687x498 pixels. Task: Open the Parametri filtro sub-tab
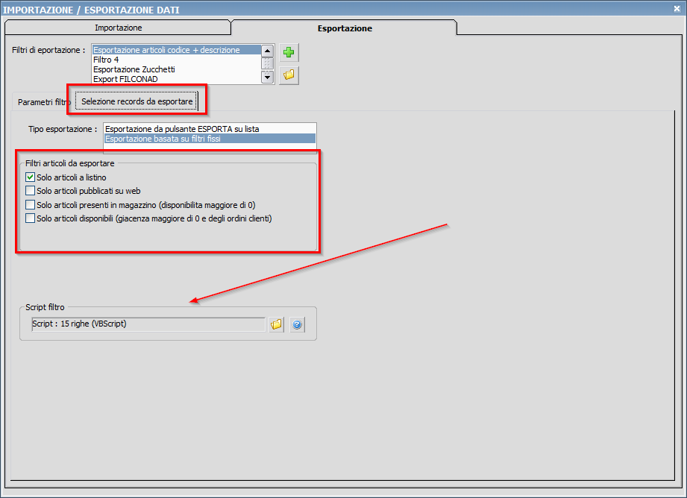tap(43, 102)
